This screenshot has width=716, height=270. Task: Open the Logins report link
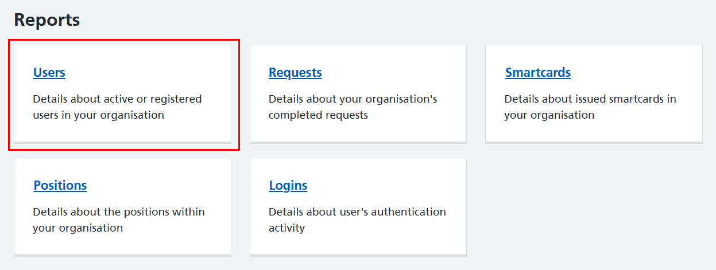(288, 186)
